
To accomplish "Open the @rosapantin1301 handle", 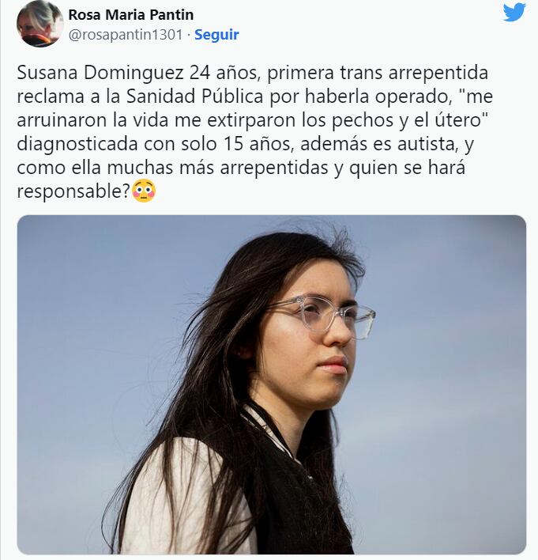I will [126, 35].
